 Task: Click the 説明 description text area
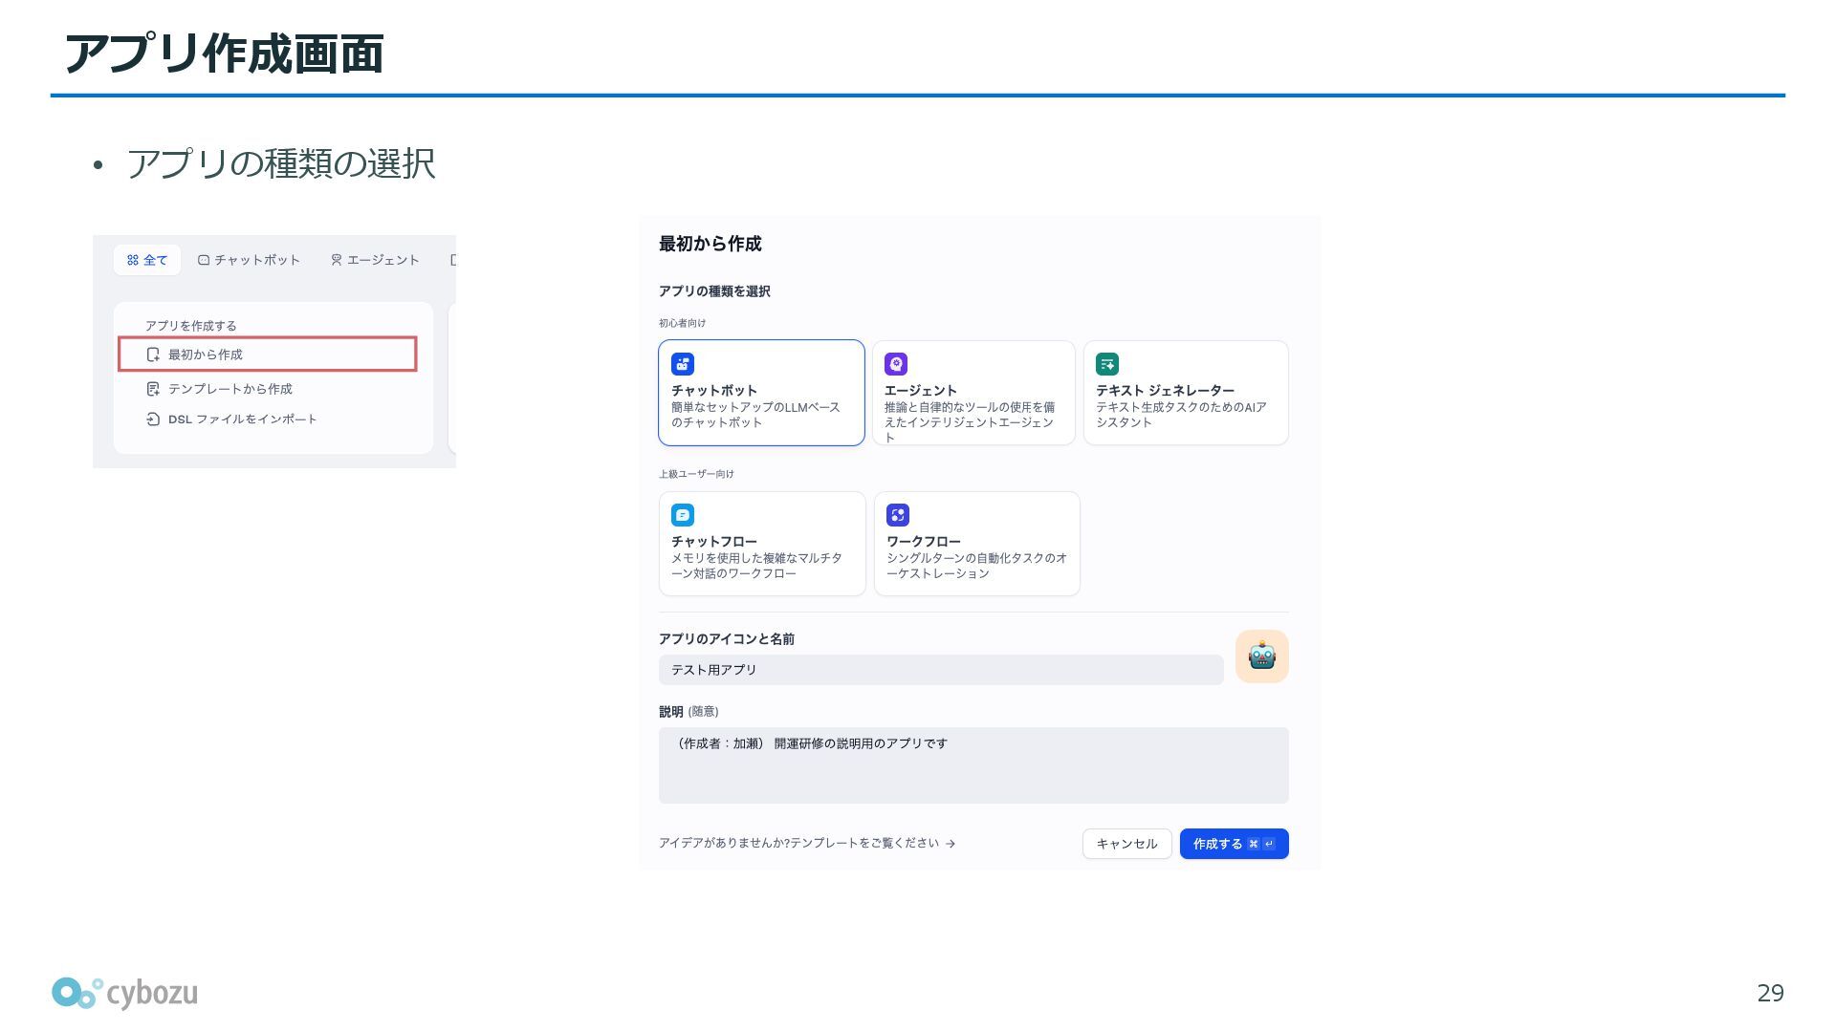(x=973, y=765)
